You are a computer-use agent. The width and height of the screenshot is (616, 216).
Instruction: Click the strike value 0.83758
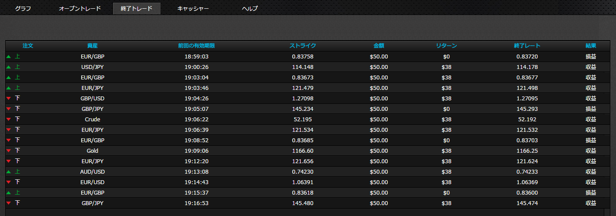coord(303,57)
